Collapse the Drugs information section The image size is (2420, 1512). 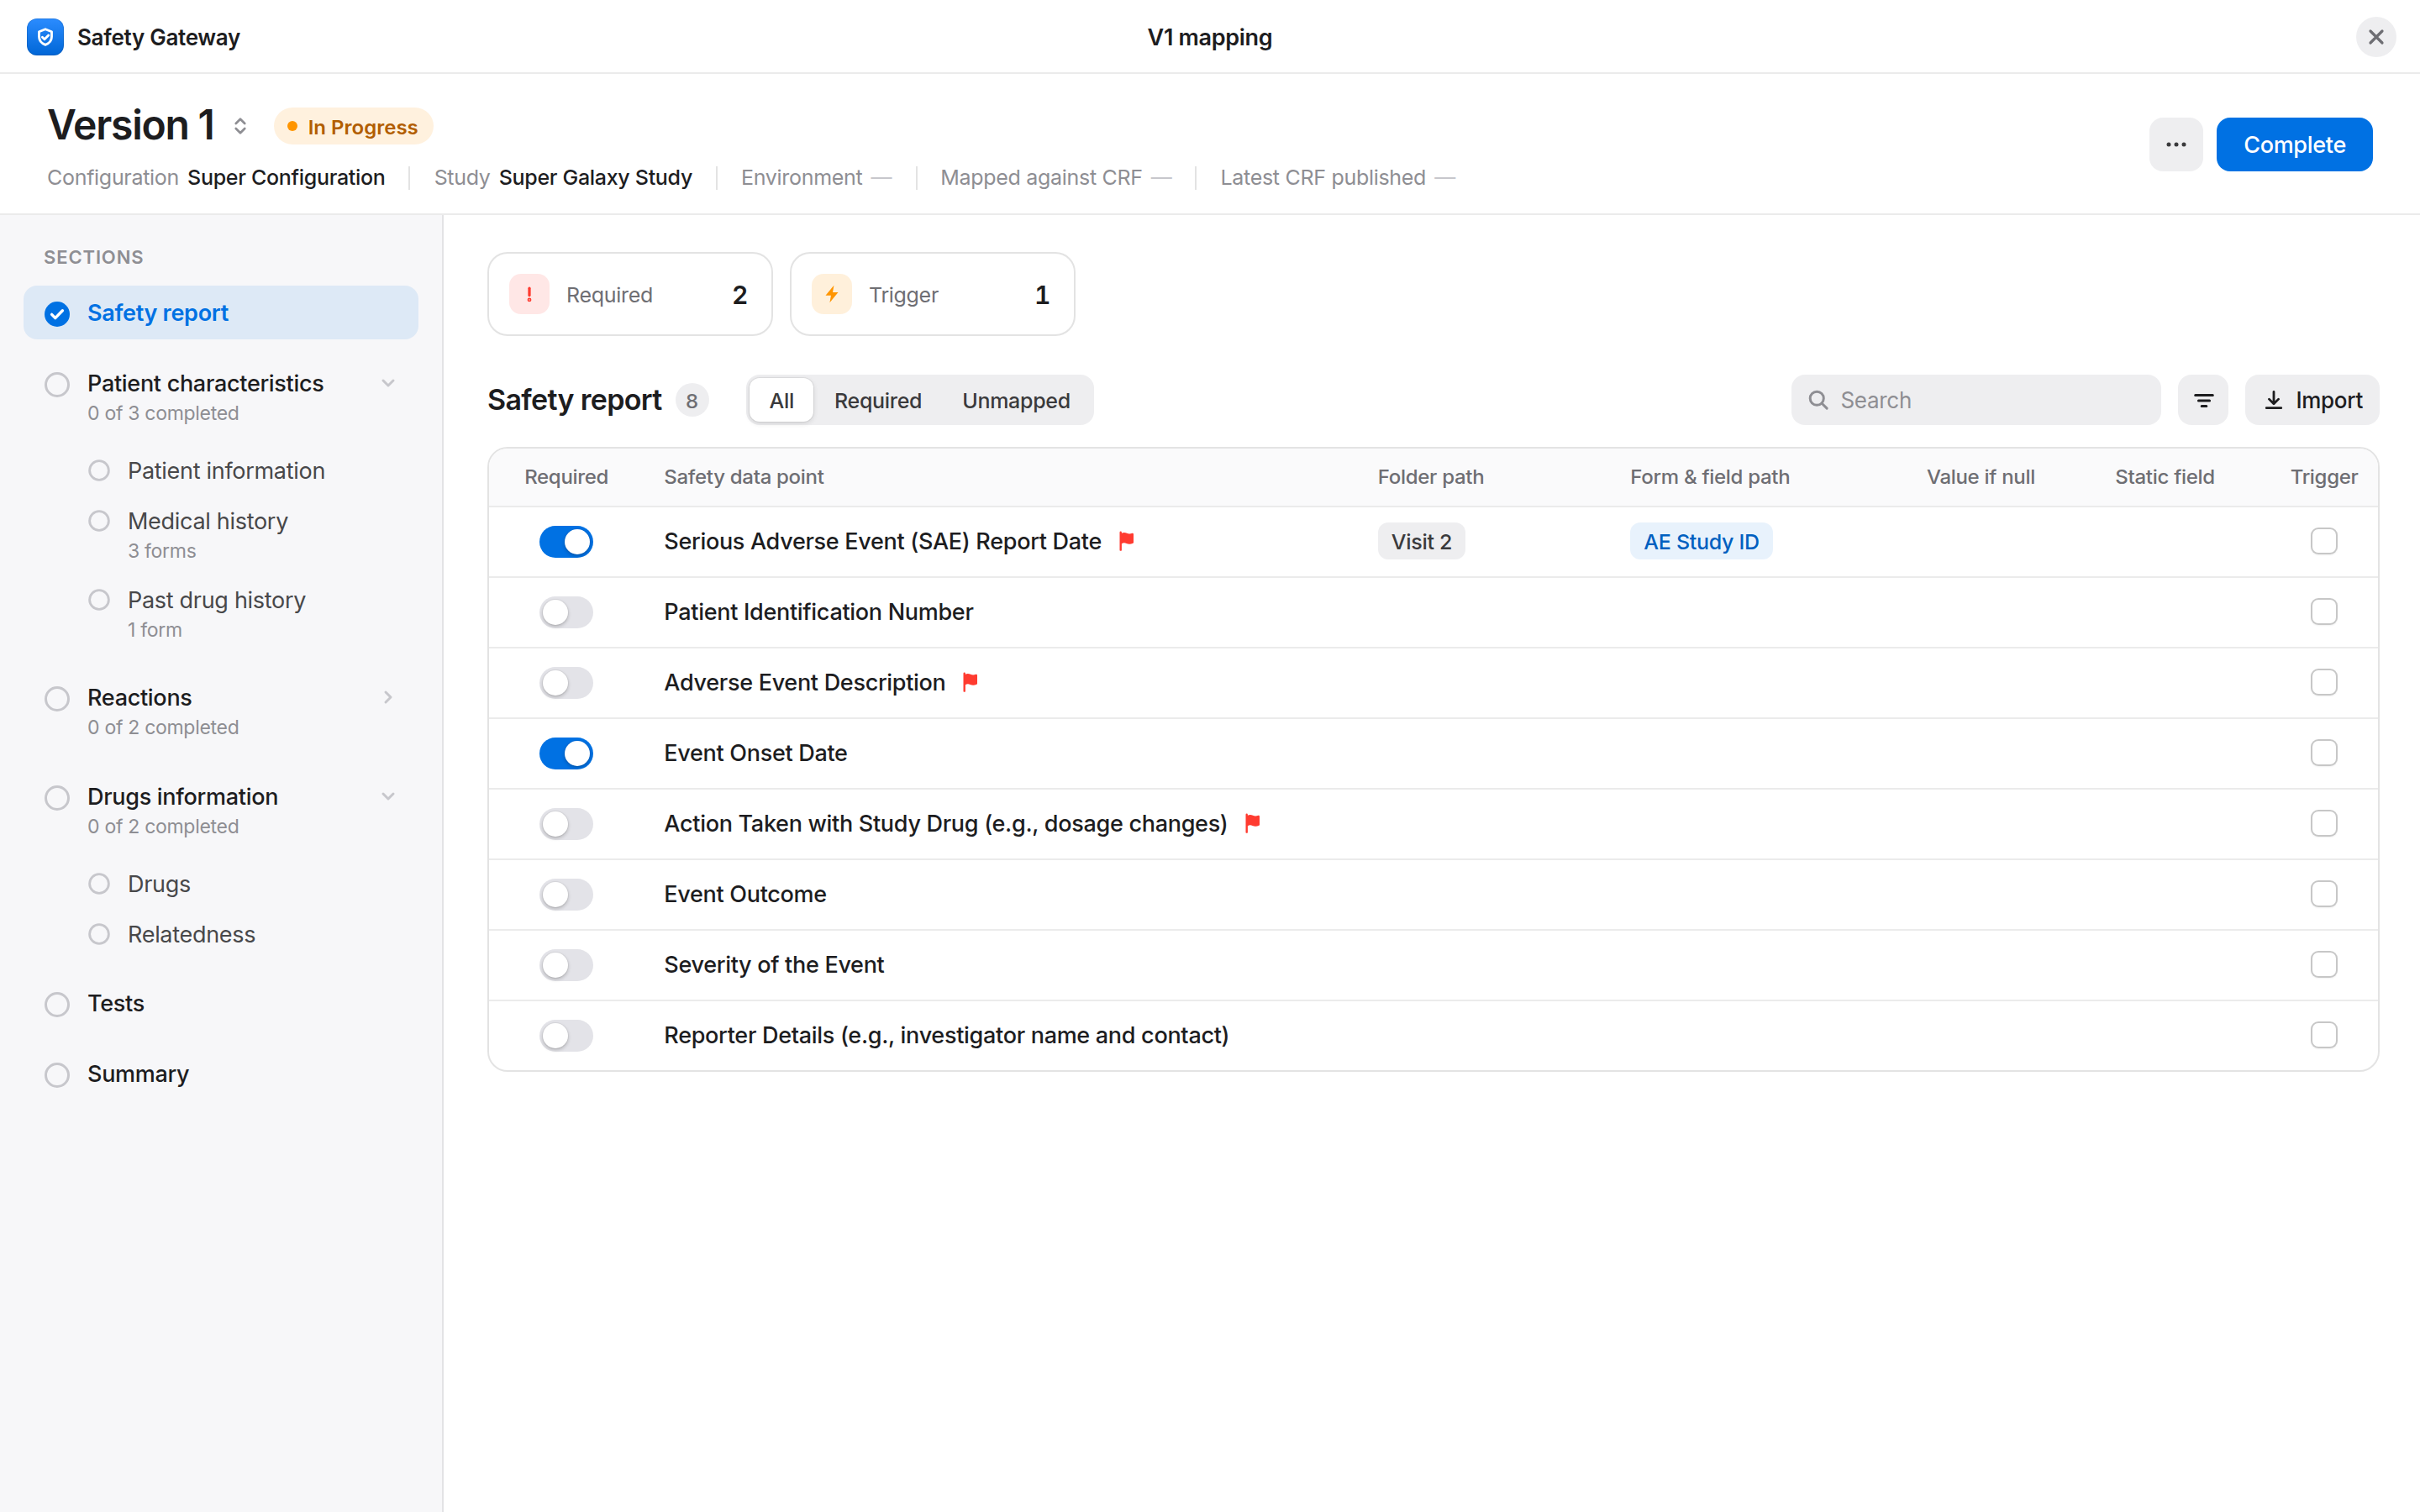pyautogui.click(x=388, y=796)
